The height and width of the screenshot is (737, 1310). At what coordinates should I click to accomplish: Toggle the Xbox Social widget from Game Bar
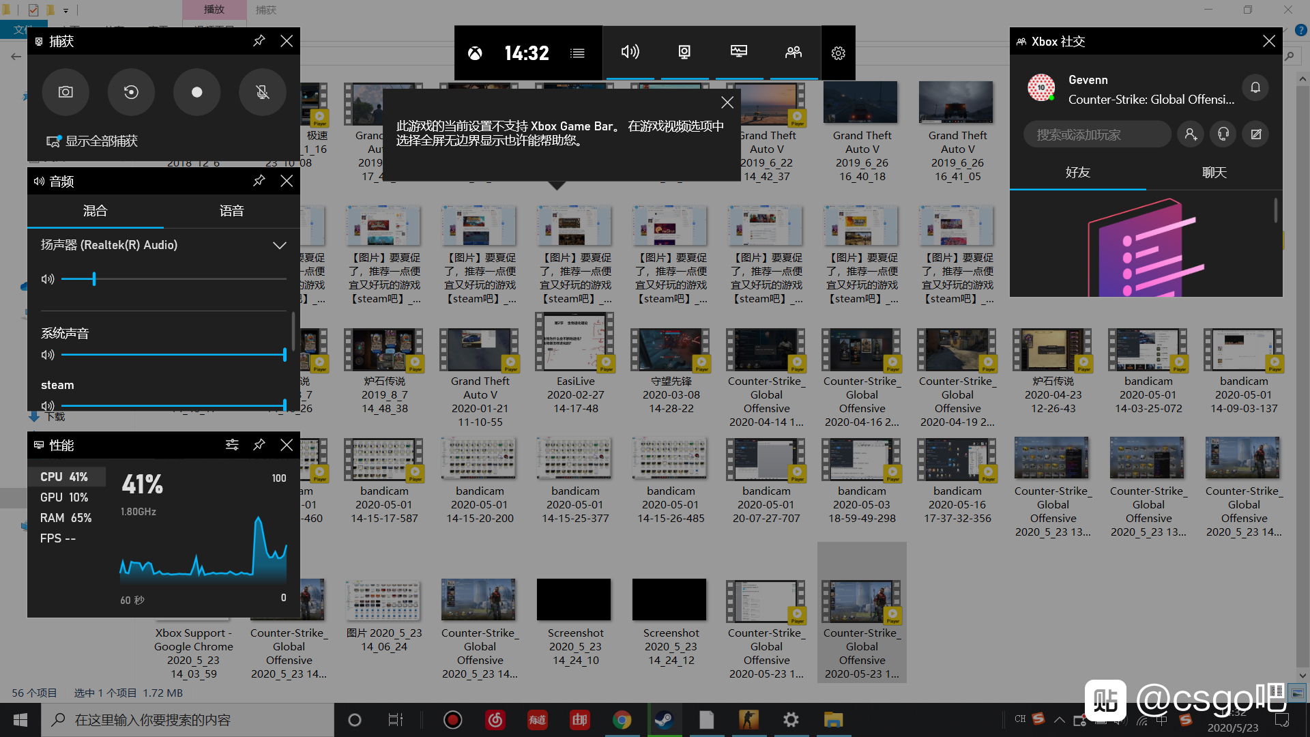(x=794, y=52)
